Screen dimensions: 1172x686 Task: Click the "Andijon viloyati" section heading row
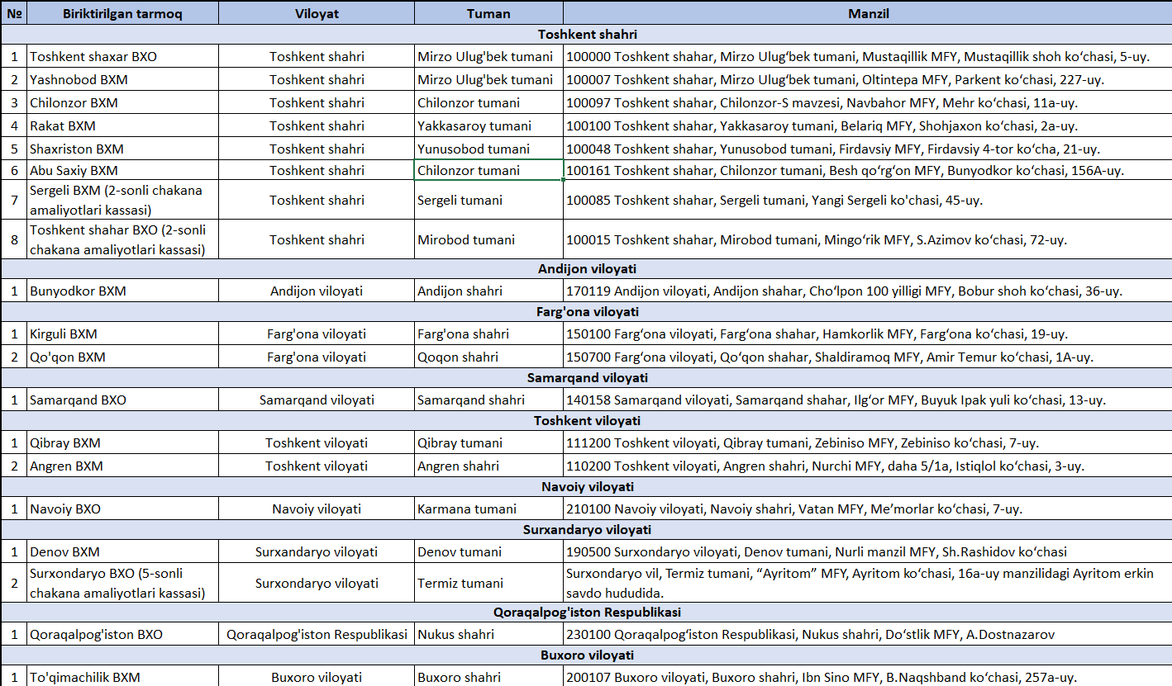[x=586, y=269]
